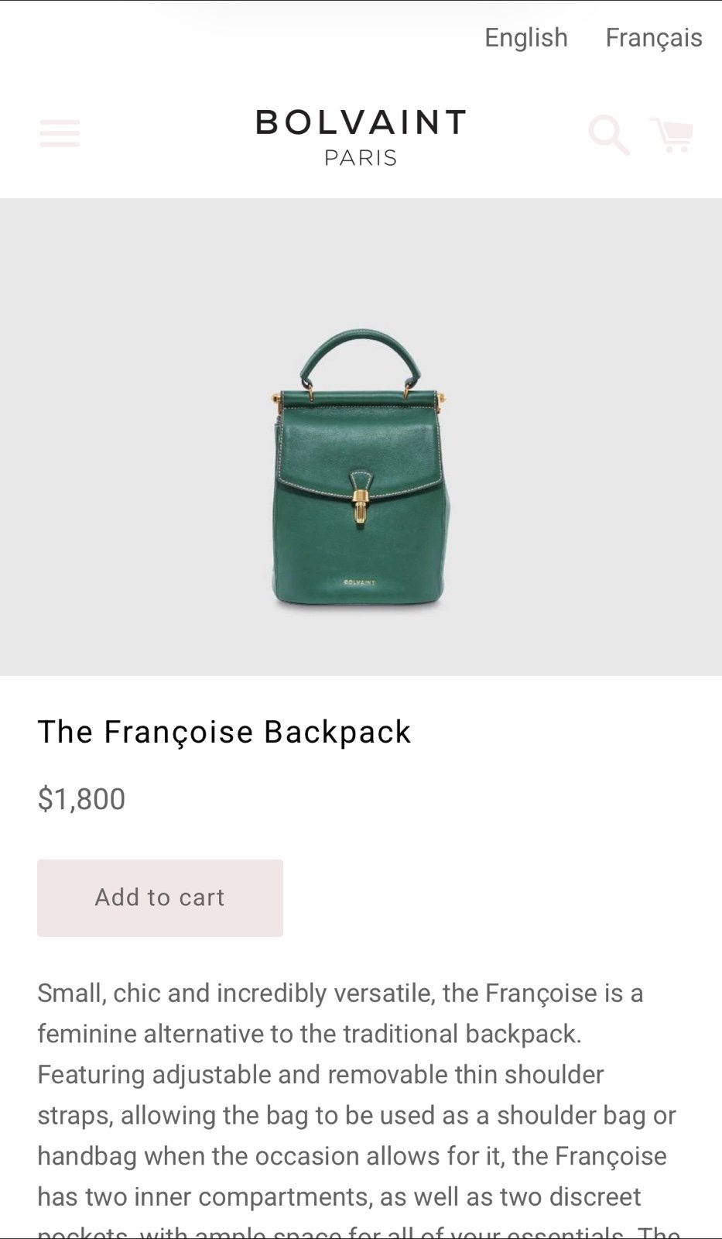Click the embossed BOLVAINT mark on the bag
This screenshot has width=722, height=1239.
click(x=359, y=582)
